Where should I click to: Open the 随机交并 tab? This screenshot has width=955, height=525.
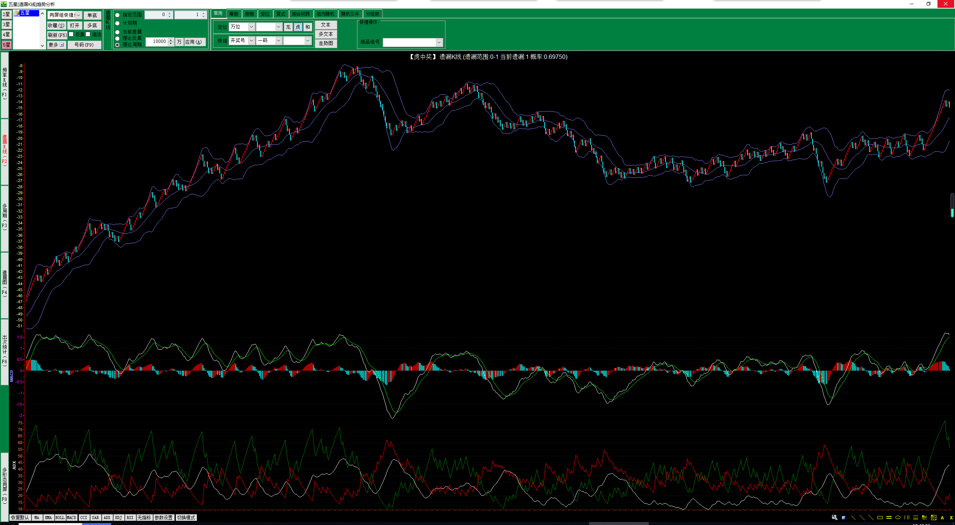click(x=350, y=14)
